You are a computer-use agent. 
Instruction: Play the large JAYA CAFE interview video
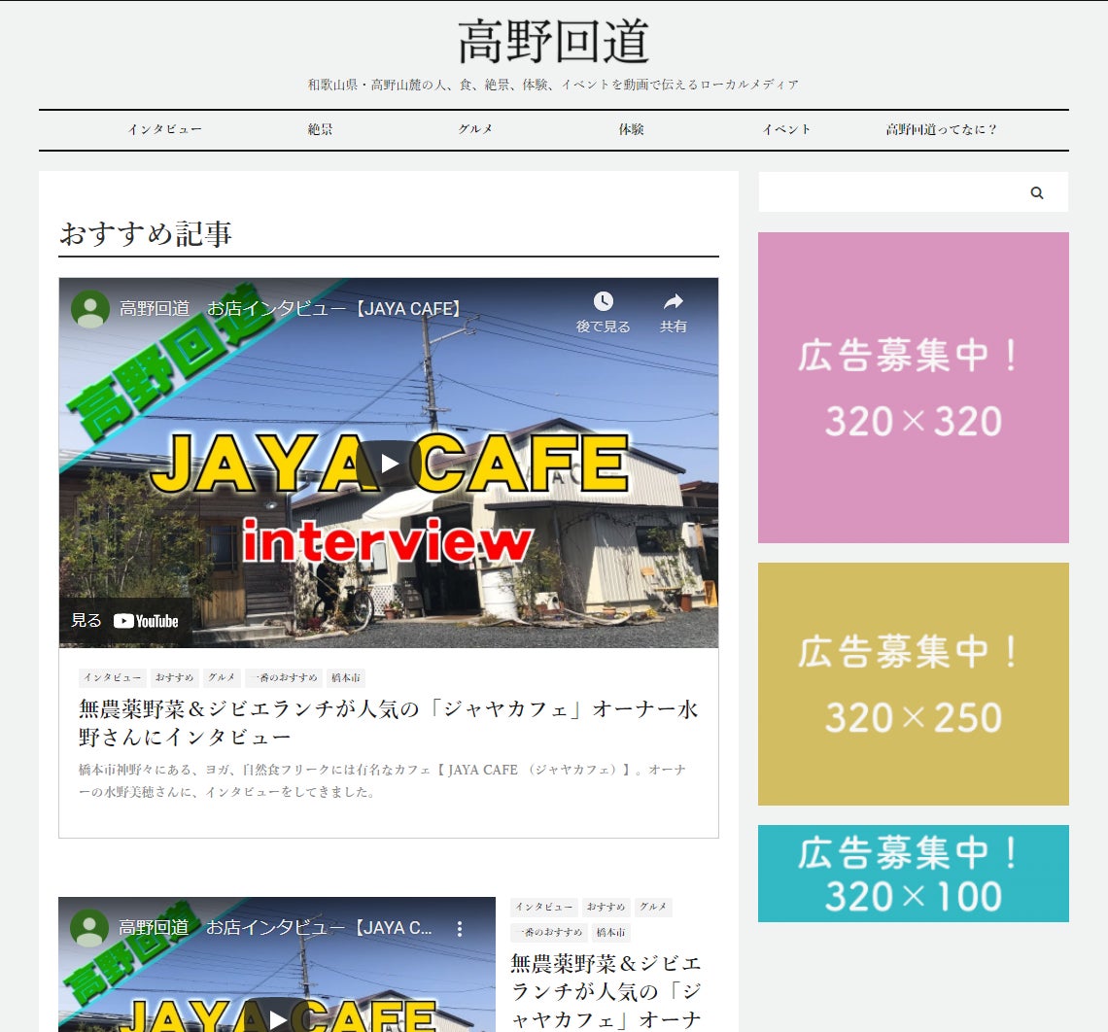(x=389, y=464)
